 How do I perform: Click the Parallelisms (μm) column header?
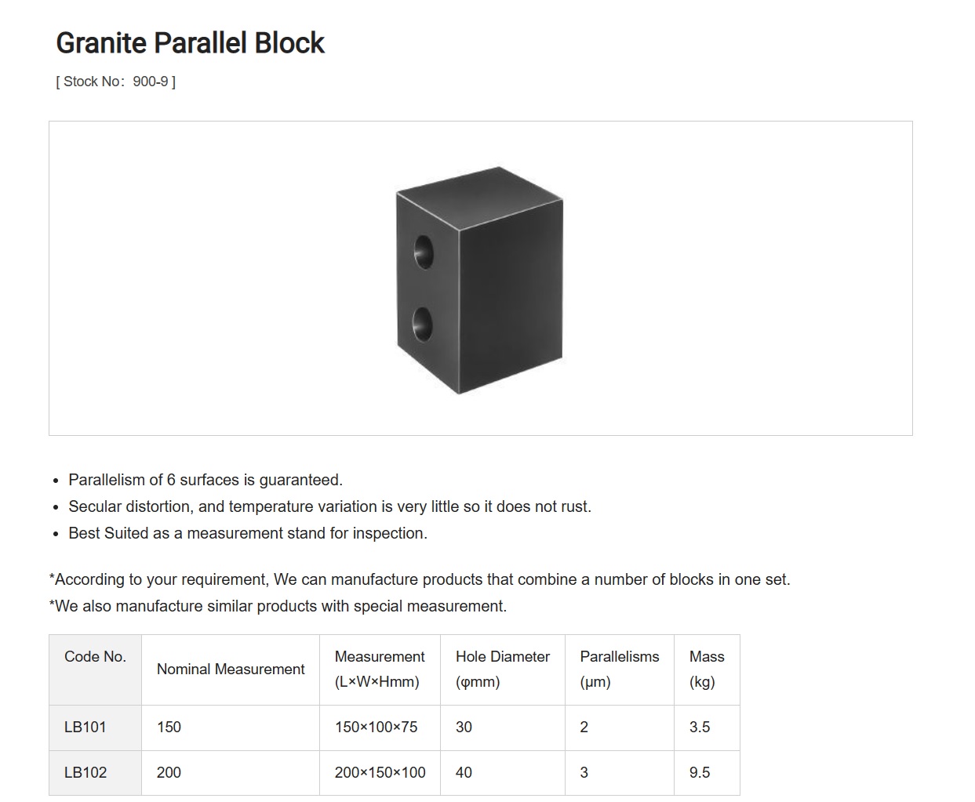620,670
